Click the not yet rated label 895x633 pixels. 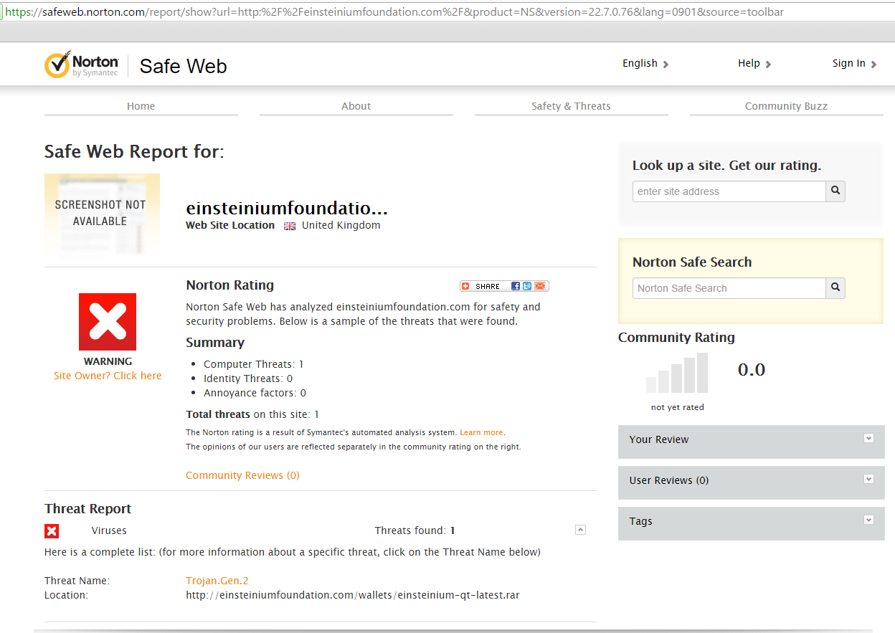[678, 407]
